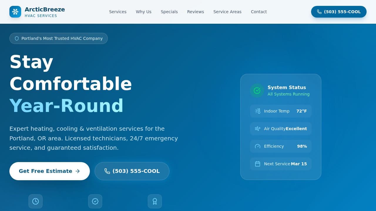Open the Service Areas page
The width and height of the screenshot is (376, 211).
(227, 12)
